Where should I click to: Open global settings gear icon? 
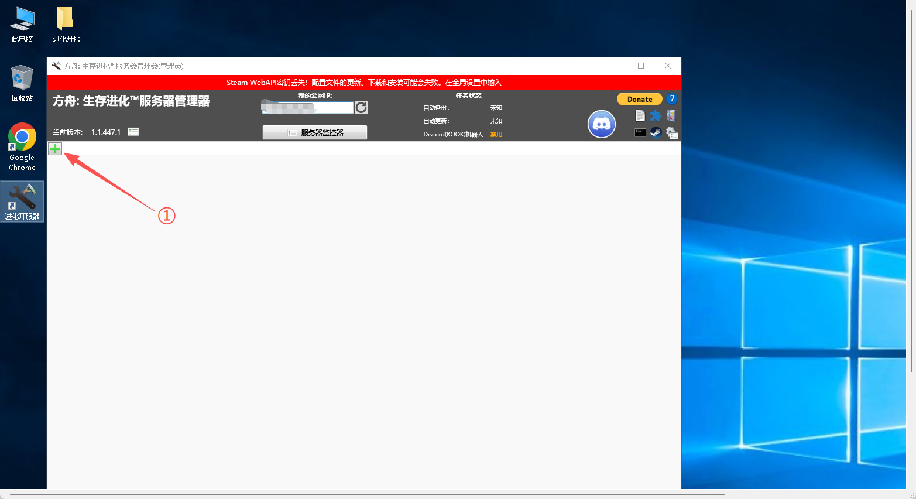pyautogui.click(x=672, y=133)
